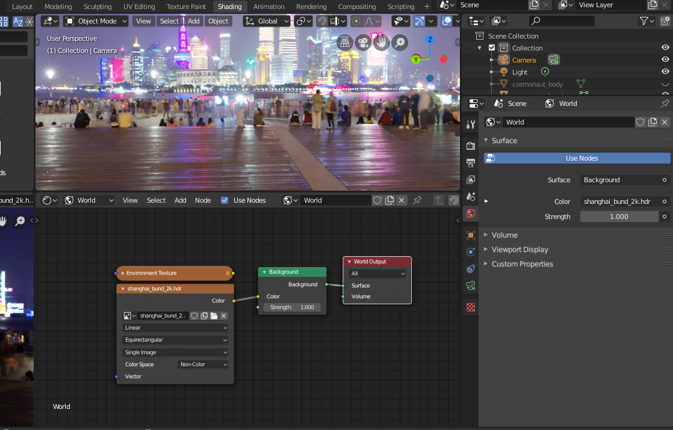The width and height of the screenshot is (673, 430).
Task: Open the Object Mode dropdown
Action: 96,21
